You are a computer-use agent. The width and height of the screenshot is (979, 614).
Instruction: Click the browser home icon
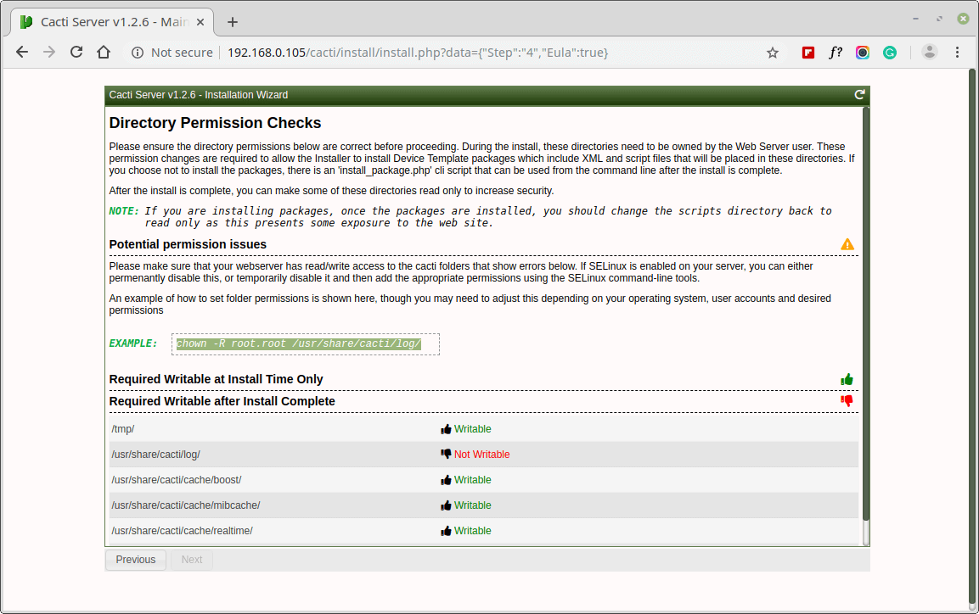click(104, 53)
